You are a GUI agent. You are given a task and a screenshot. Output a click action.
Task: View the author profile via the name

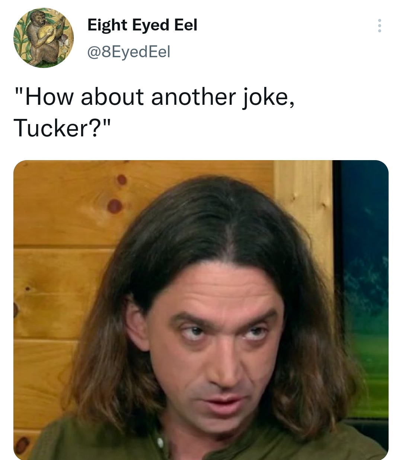click(x=142, y=25)
